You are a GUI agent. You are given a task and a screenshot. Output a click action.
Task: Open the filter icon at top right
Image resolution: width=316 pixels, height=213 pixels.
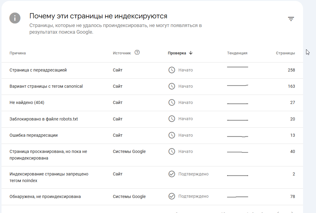[x=291, y=19]
